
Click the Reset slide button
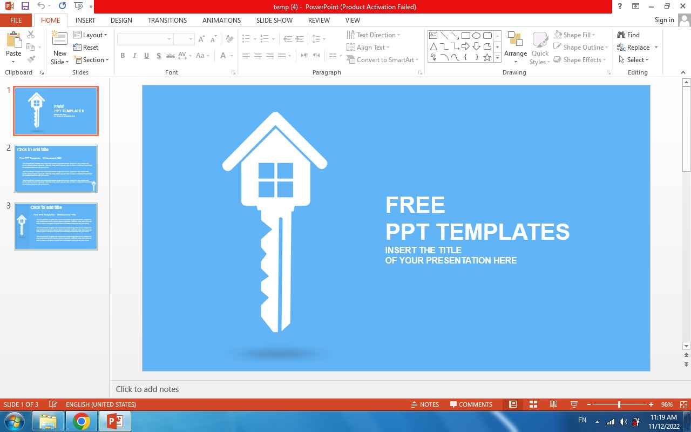pyautogui.click(x=86, y=48)
